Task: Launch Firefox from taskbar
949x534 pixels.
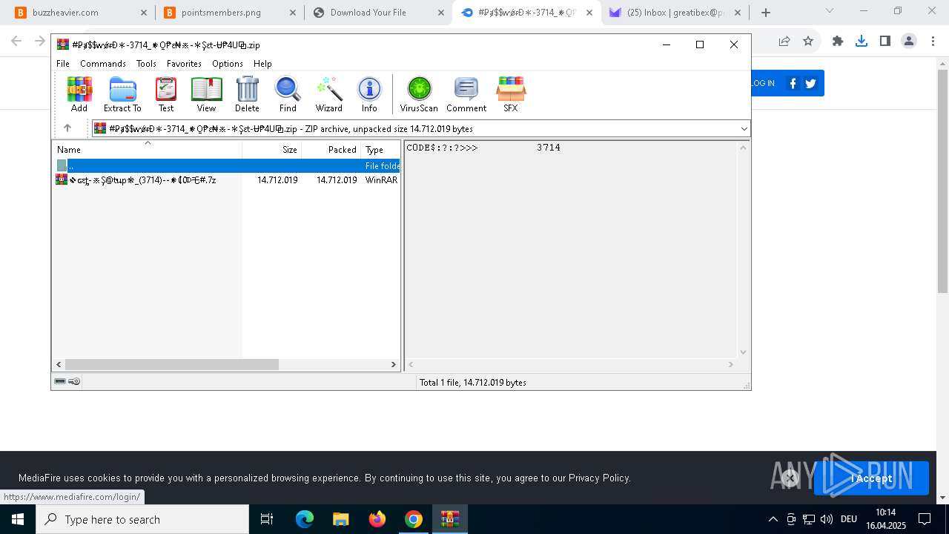Action: point(377,519)
